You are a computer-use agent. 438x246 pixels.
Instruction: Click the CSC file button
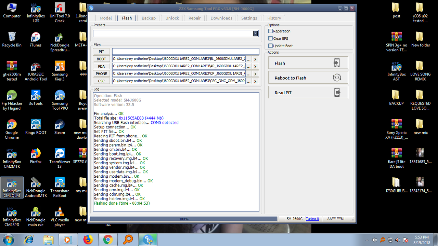click(x=101, y=81)
